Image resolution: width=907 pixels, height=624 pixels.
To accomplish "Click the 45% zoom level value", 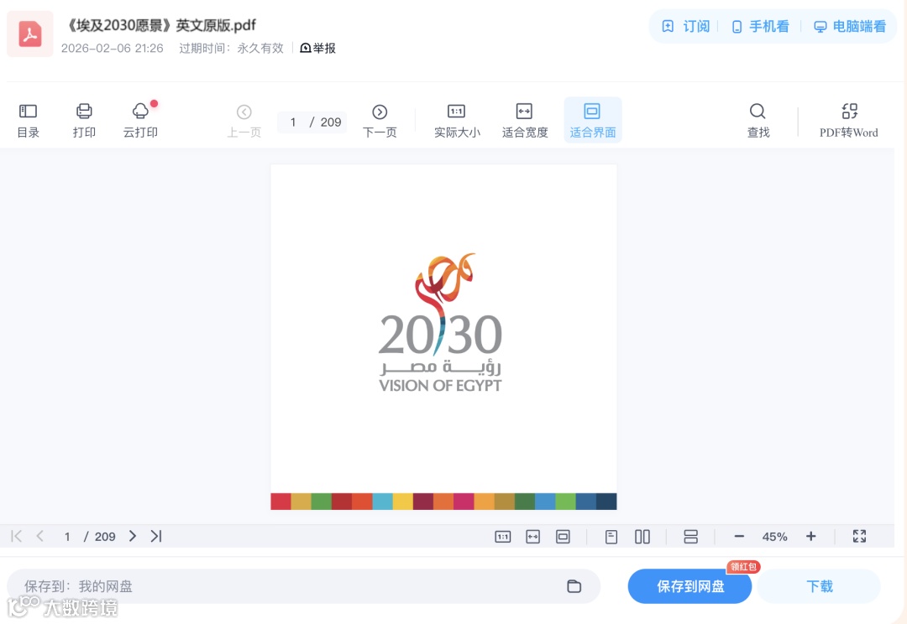I will point(774,537).
